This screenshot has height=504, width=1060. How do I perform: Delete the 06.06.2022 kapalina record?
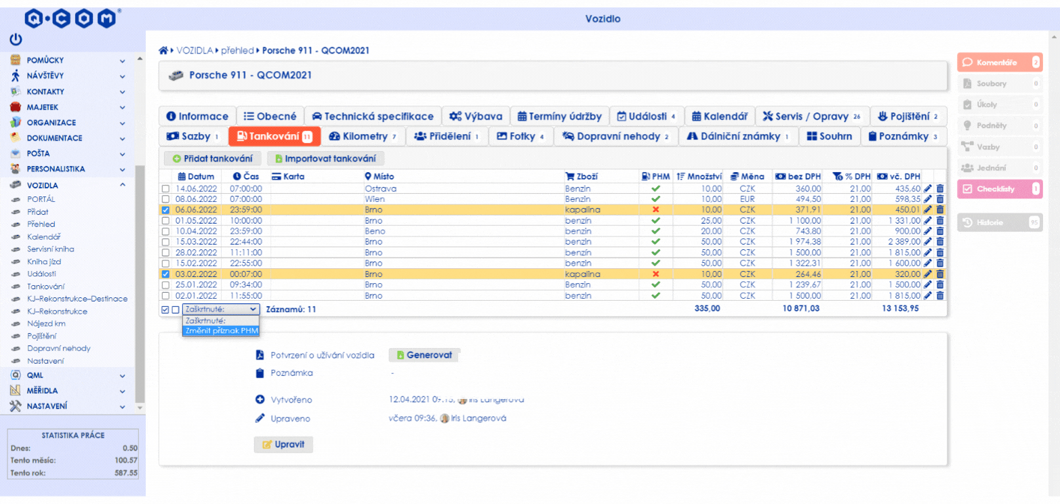coord(939,210)
